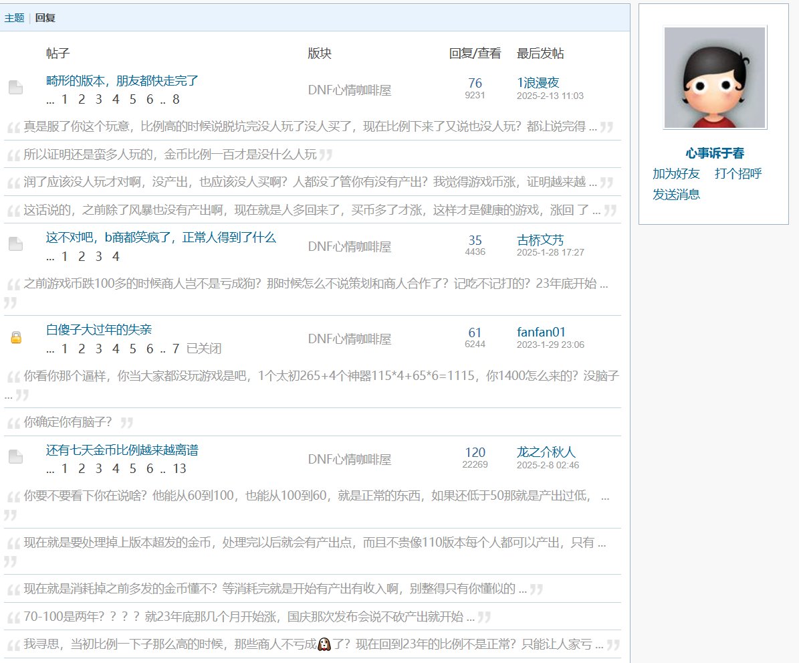The height and width of the screenshot is (663, 799).
Task: Go to page 8 of 畸形的版本 thread
Action: tap(176, 100)
